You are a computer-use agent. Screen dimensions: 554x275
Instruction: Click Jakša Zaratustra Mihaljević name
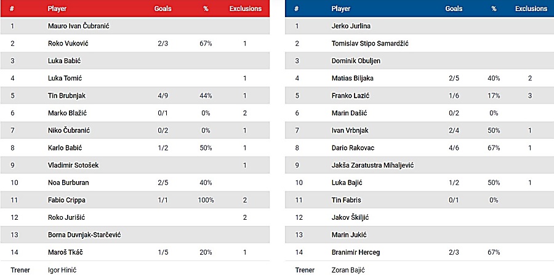pyautogui.click(x=372, y=165)
